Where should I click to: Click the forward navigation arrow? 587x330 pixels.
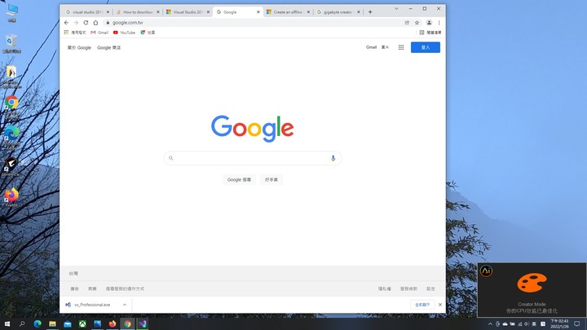point(76,23)
